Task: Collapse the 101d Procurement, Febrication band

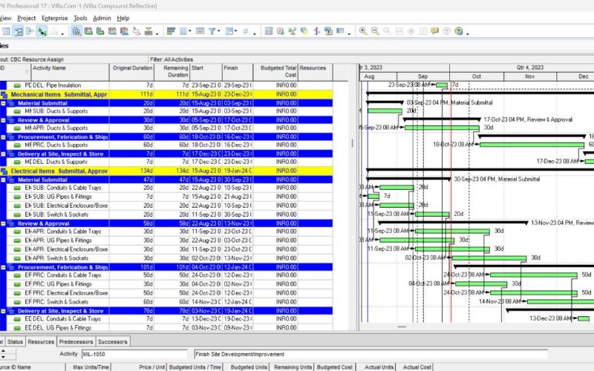Action: (3, 267)
